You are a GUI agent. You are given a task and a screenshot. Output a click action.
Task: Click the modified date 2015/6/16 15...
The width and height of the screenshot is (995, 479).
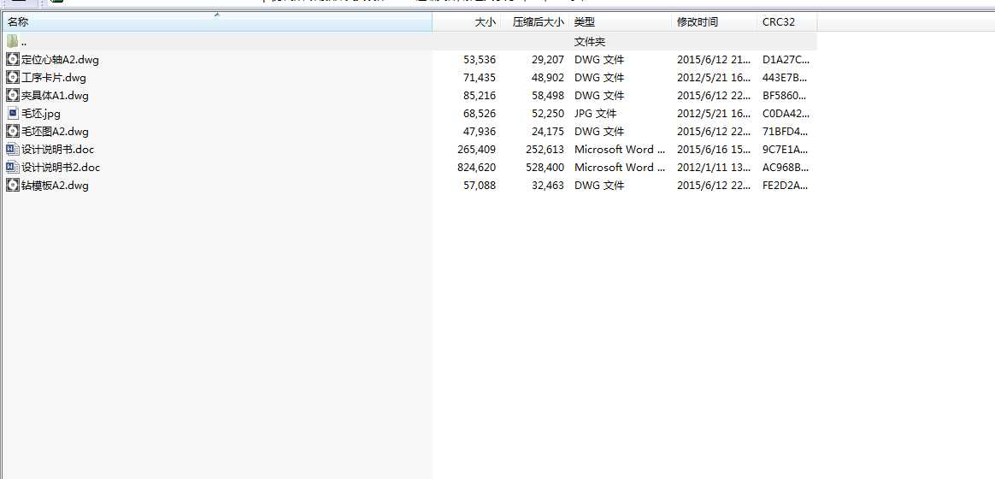tap(714, 150)
